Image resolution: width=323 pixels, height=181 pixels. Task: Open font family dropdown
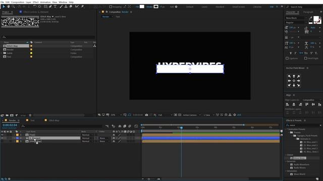tap(296, 18)
